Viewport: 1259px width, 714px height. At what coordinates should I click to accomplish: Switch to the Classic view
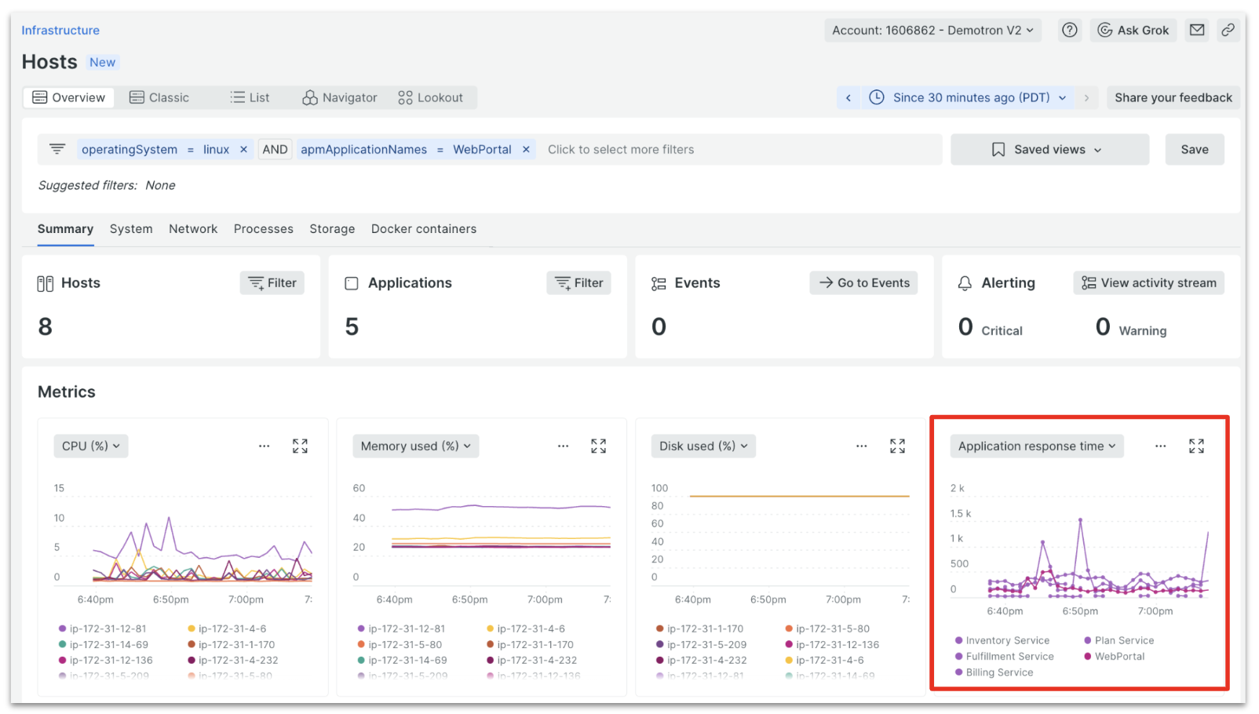point(159,98)
